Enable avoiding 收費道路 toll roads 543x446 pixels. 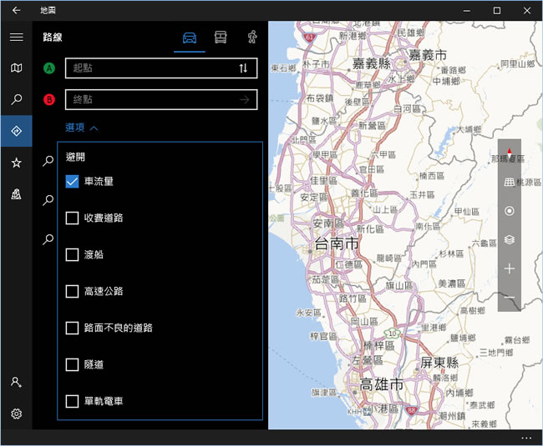[x=72, y=218]
